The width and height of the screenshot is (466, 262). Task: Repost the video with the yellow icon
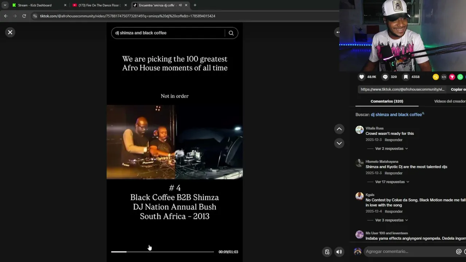click(x=435, y=77)
